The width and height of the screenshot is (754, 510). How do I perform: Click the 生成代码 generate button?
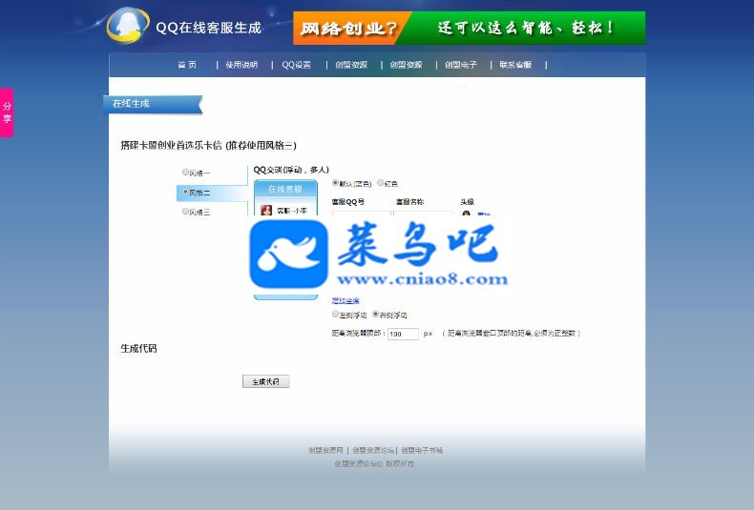[266, 381]
